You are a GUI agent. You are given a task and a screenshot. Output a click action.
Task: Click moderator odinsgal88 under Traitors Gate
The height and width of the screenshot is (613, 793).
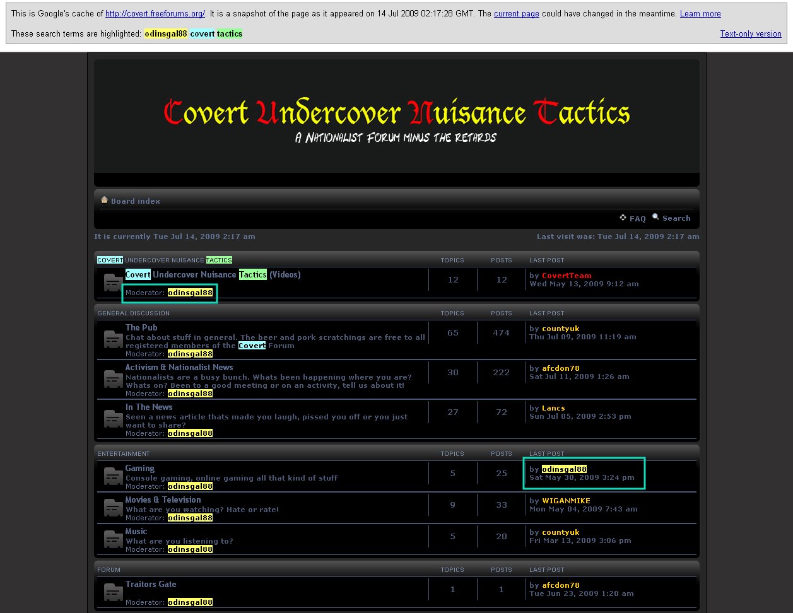pyautogui.click(x=190, y=602)
